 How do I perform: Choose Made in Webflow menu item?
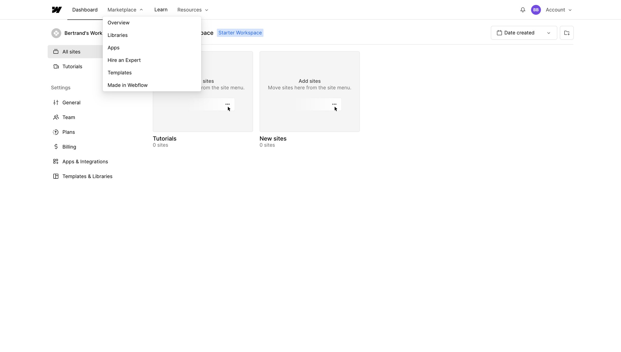pos(152,85)
